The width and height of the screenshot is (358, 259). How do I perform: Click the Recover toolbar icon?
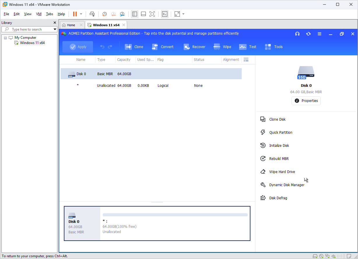(187, 47)
